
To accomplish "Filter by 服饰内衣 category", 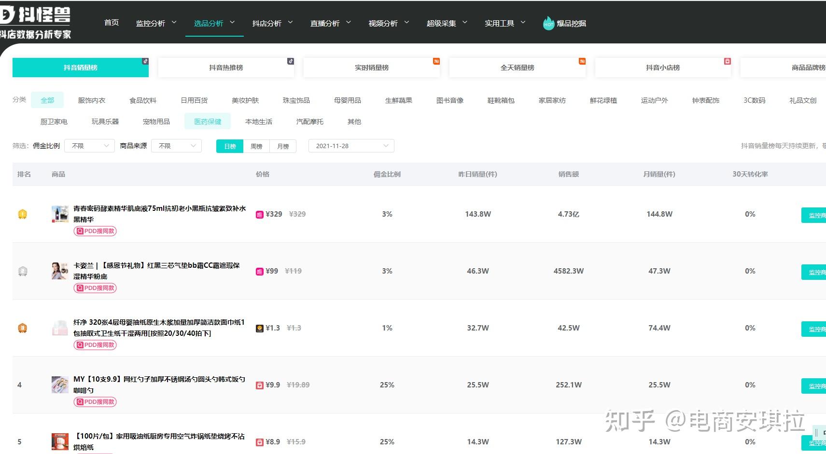I will [92, 100].
